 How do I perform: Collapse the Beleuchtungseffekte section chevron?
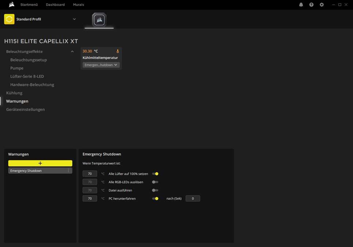point(72,52)
